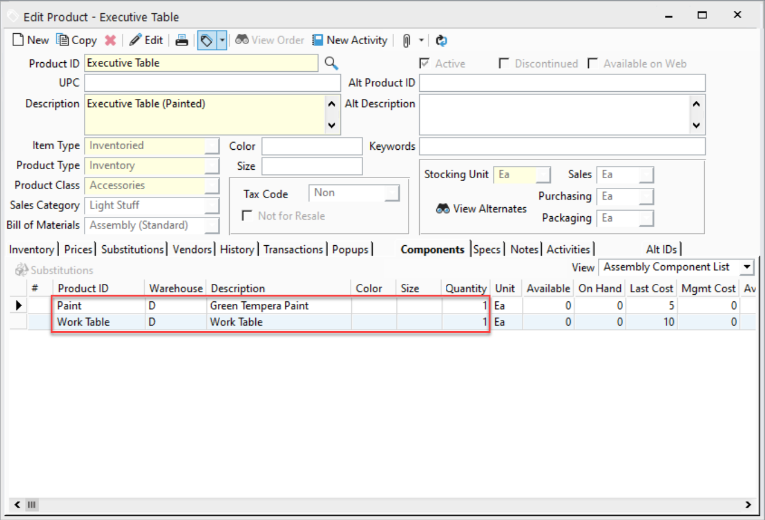Delete product using the red X icon
The width and height of the screenshot is (765, 520).
click(110, 40)
